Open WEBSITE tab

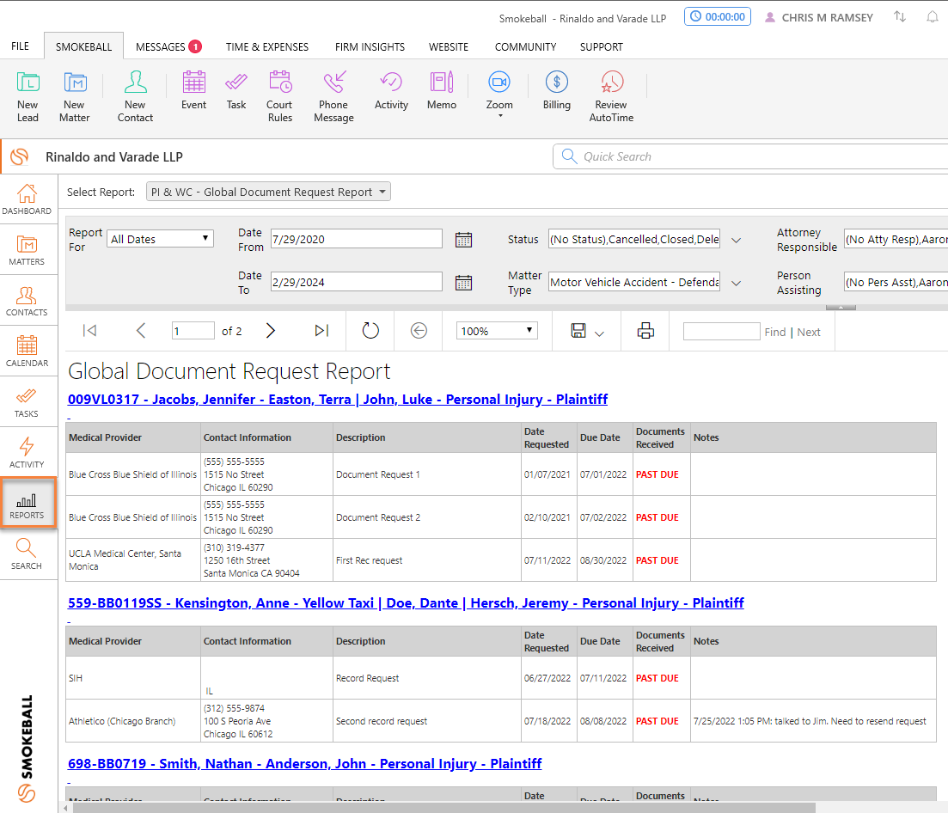click(x=448, y=46)
